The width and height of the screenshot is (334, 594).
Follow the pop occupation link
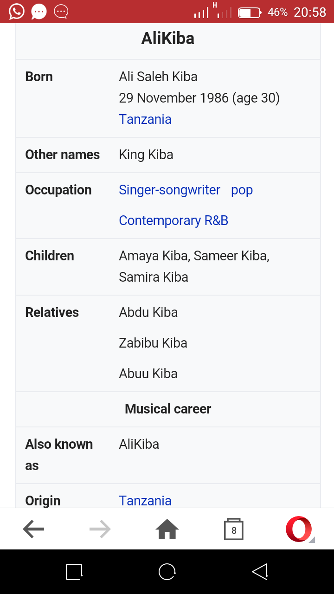(242, 190)
